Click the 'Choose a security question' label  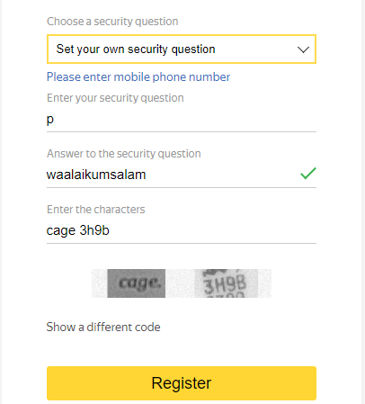click(112, 22)
